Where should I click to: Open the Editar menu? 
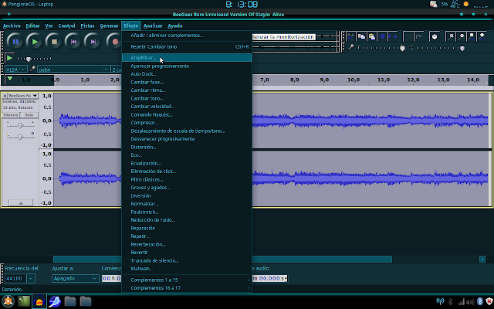click(32, 25)
